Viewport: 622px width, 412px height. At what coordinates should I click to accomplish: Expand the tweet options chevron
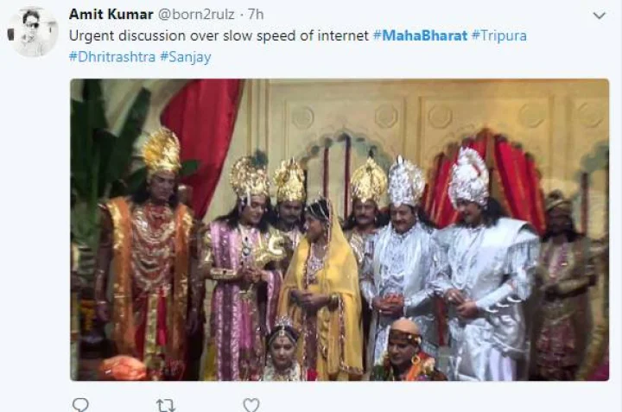pyautogui.click(x=599, y=16)
